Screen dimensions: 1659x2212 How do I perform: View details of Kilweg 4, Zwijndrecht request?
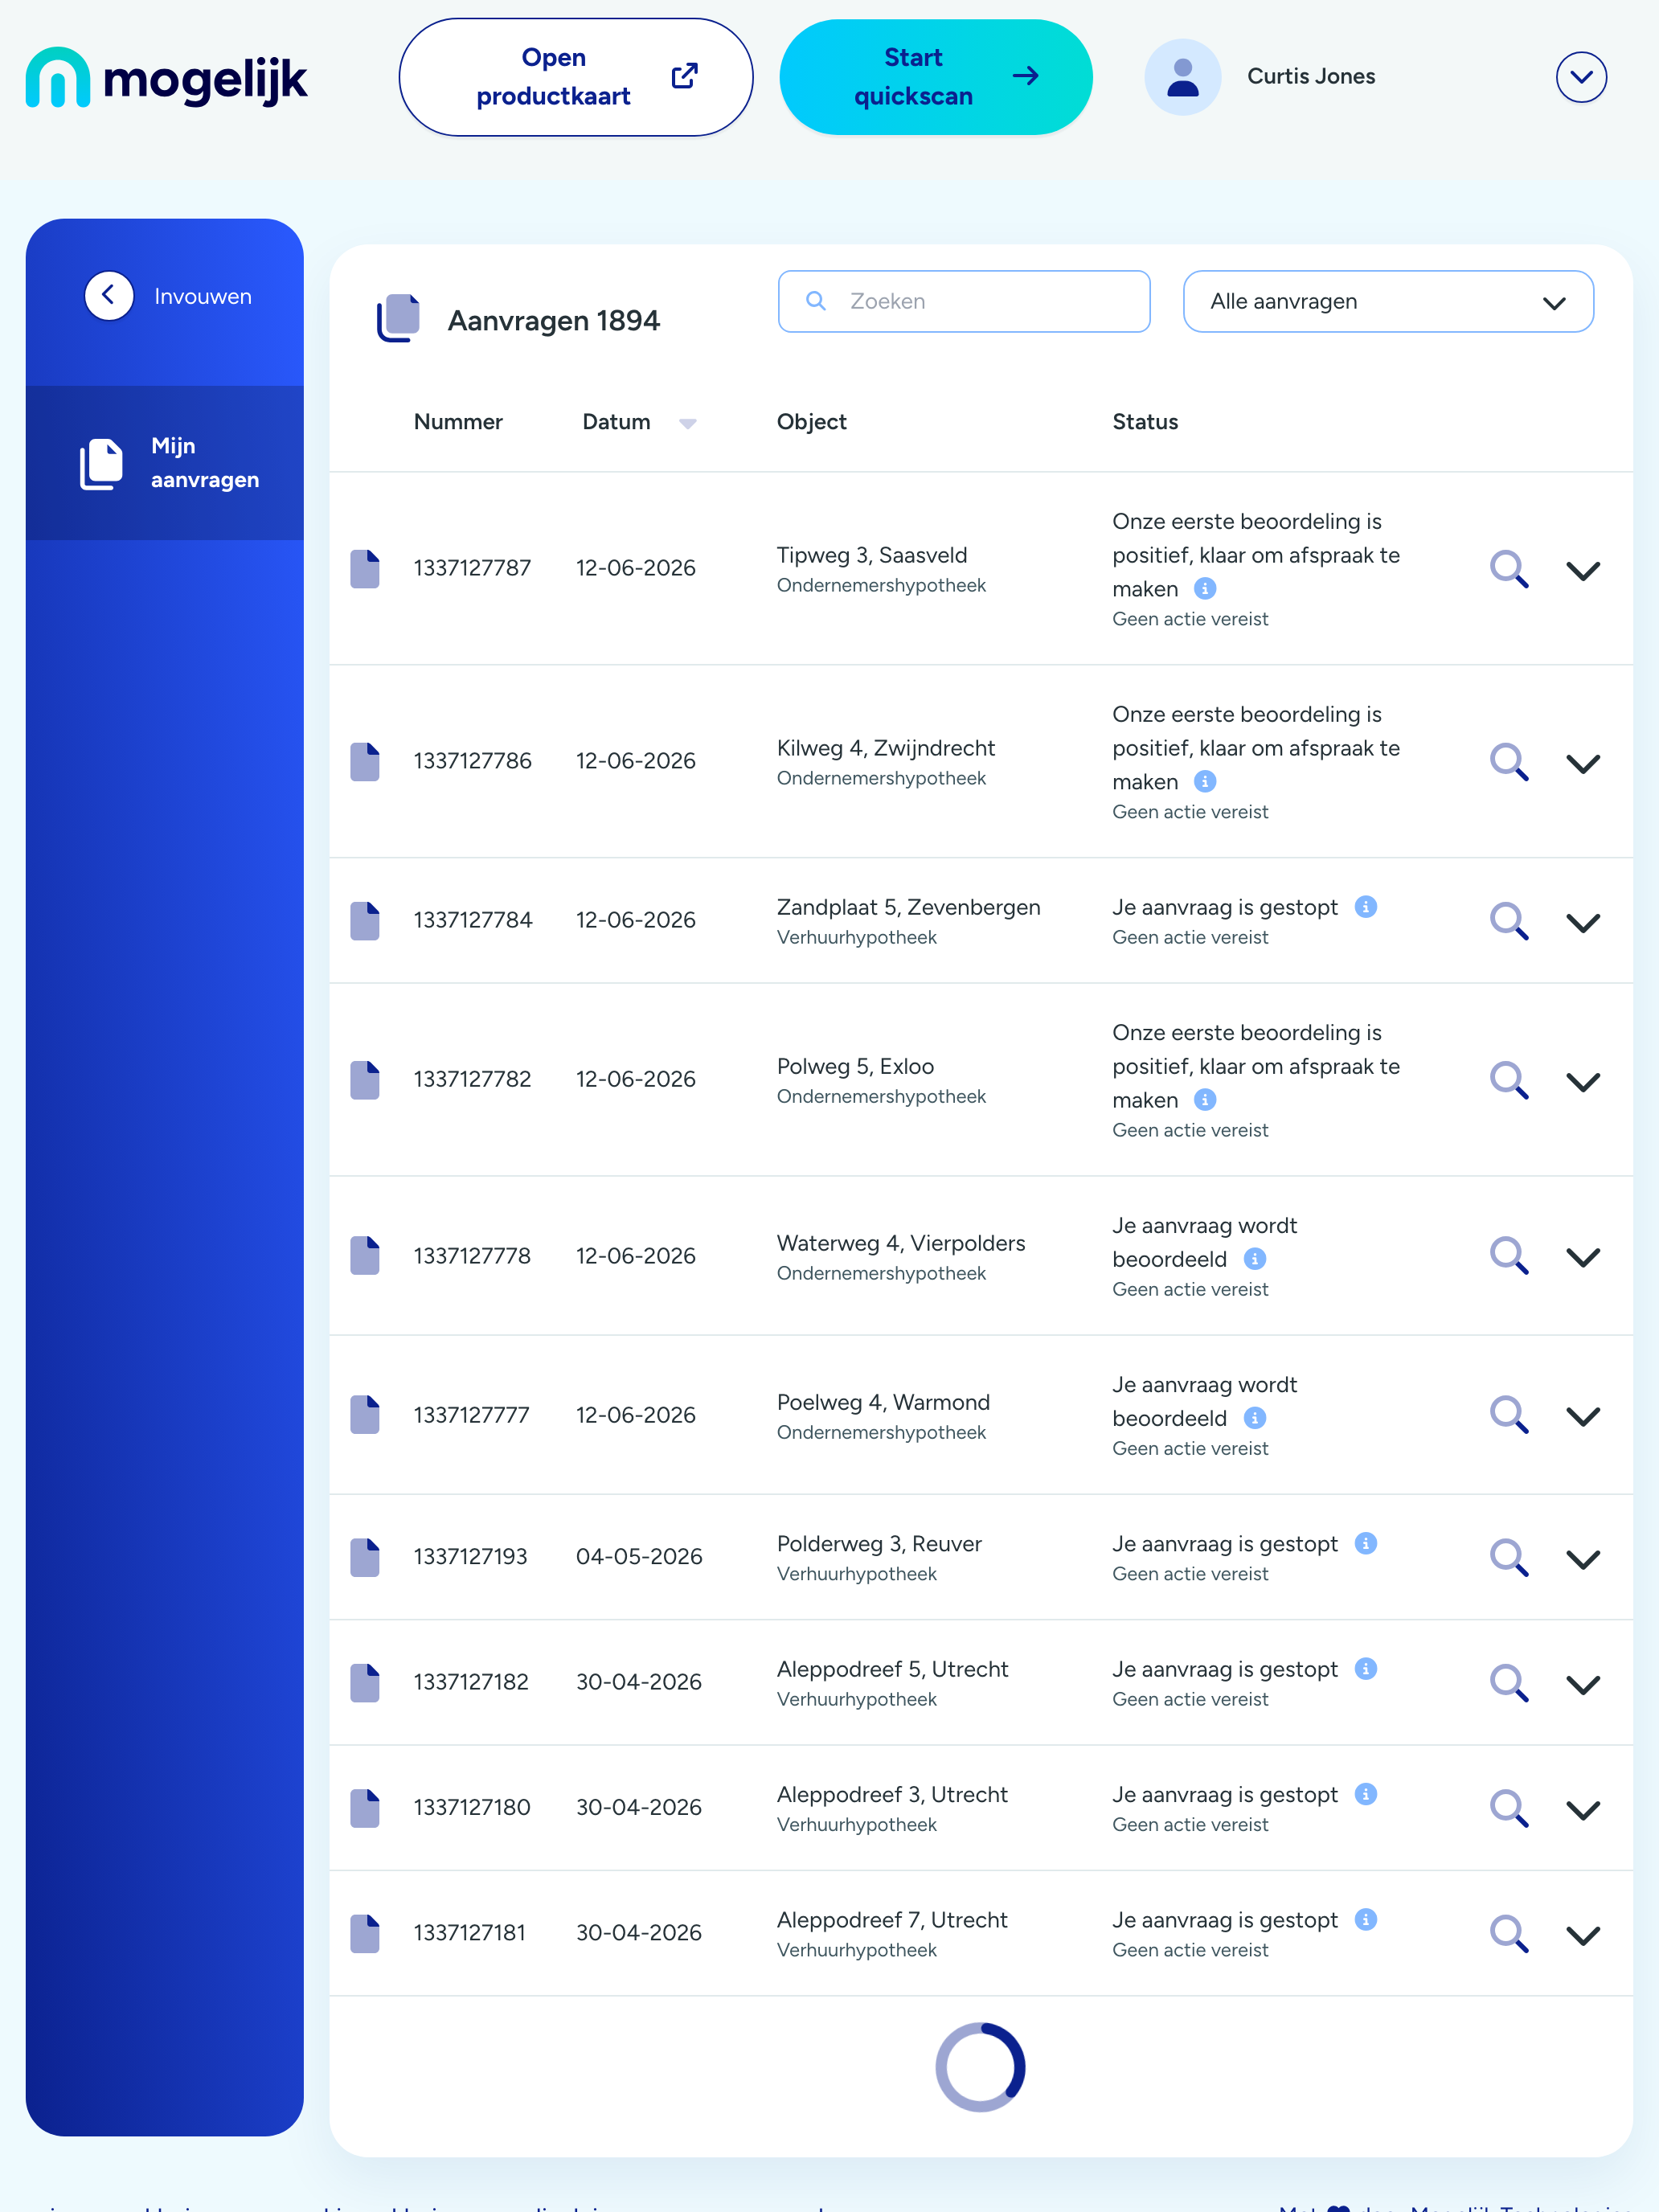click(x=1509, y=762)
